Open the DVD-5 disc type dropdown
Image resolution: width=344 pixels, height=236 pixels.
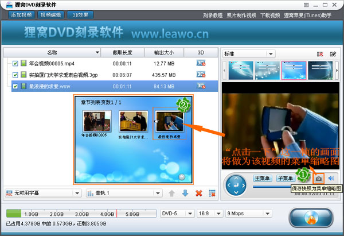177,214
